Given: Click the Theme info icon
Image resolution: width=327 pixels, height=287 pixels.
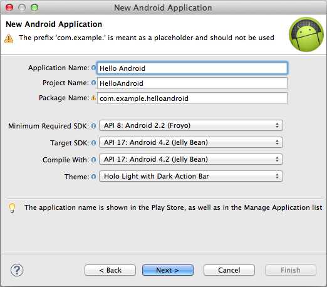Looking at the screenshot, I should click(93, 177).
